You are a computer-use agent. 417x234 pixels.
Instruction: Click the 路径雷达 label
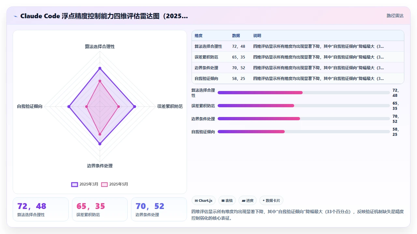point(395,16)
